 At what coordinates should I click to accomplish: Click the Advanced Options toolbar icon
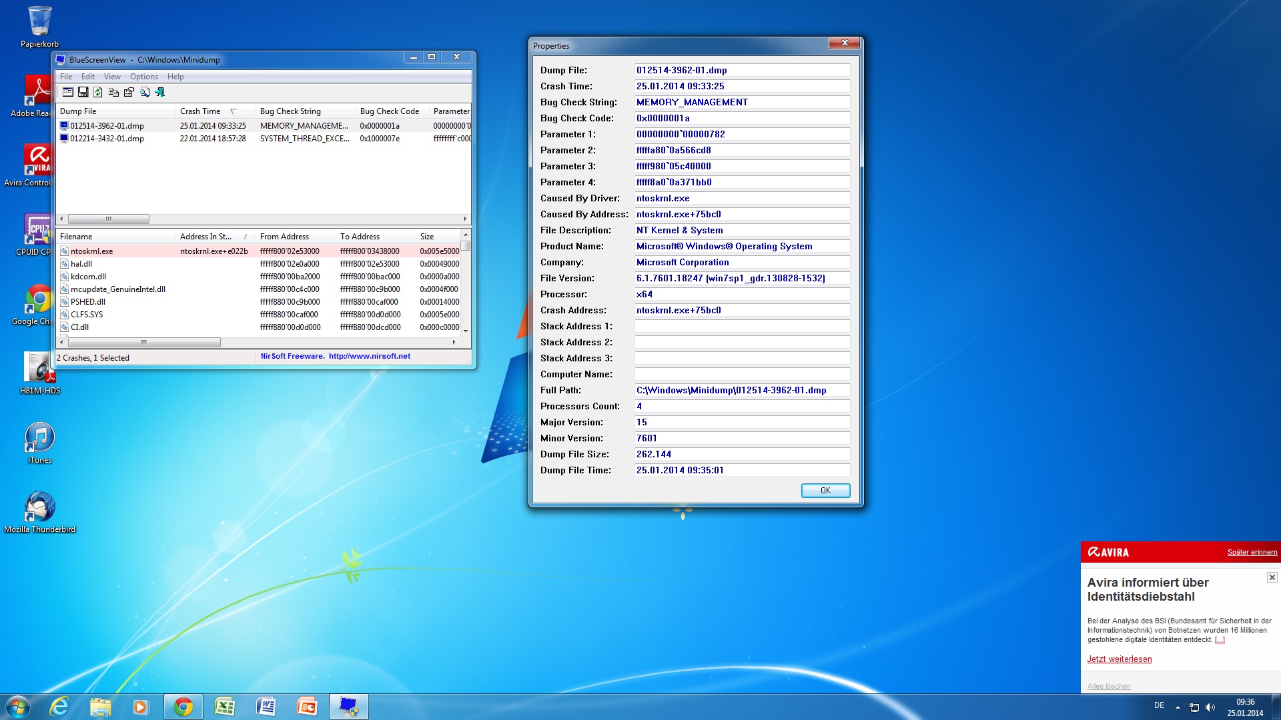point(68,92)
